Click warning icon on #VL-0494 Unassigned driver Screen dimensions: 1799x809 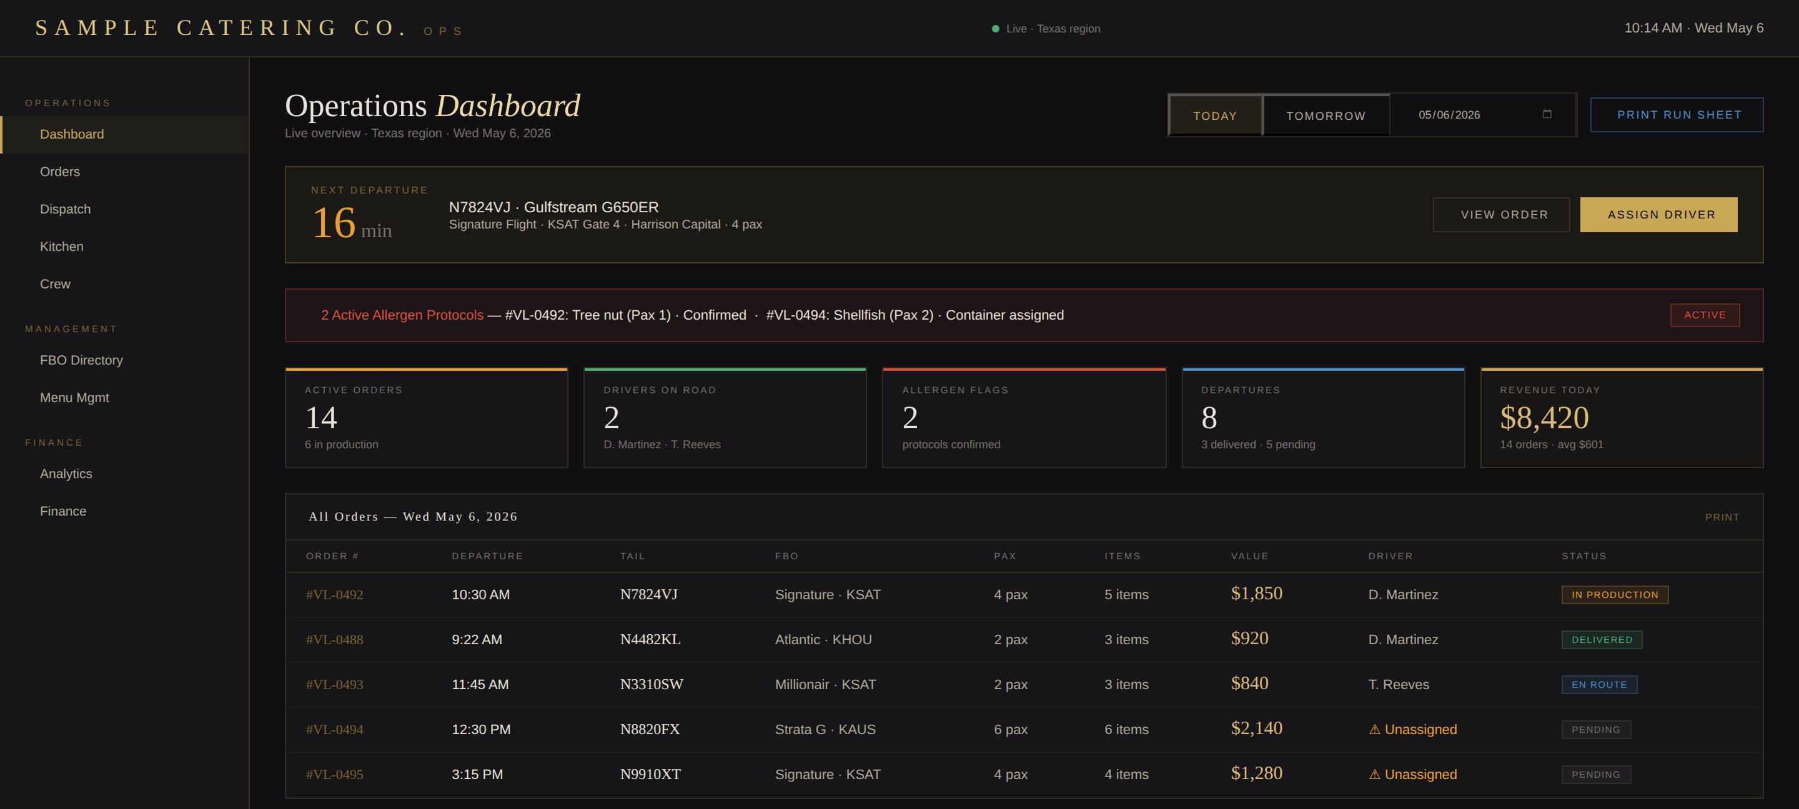[x=1374, y=730]
